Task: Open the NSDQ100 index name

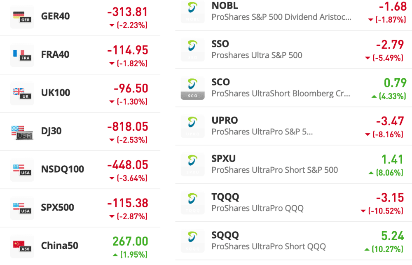Action: coord(63,169)
